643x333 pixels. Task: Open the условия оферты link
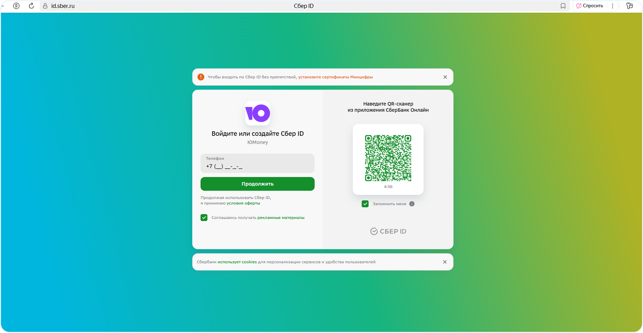(243, 203)
